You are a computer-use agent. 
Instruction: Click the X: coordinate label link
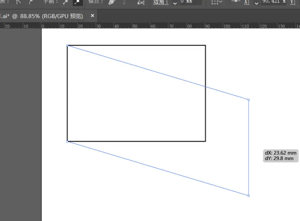247,2
